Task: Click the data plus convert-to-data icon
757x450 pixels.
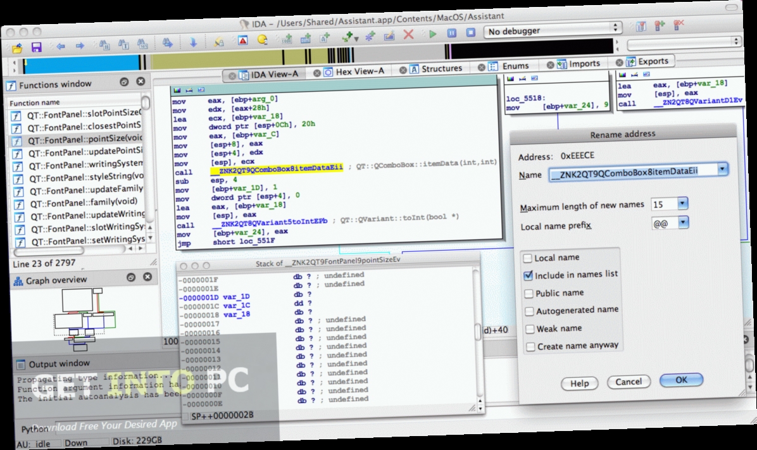Action: (306, 38)
